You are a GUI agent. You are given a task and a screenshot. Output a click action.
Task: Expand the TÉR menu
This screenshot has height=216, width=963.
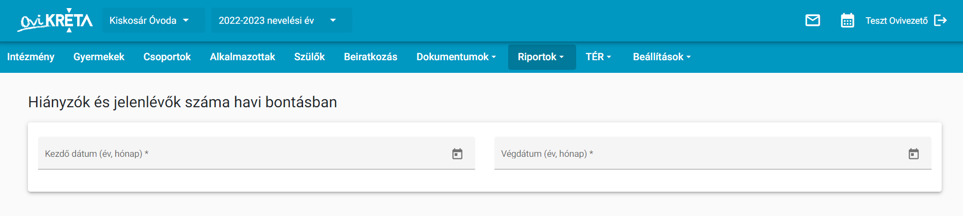(599, 57)
